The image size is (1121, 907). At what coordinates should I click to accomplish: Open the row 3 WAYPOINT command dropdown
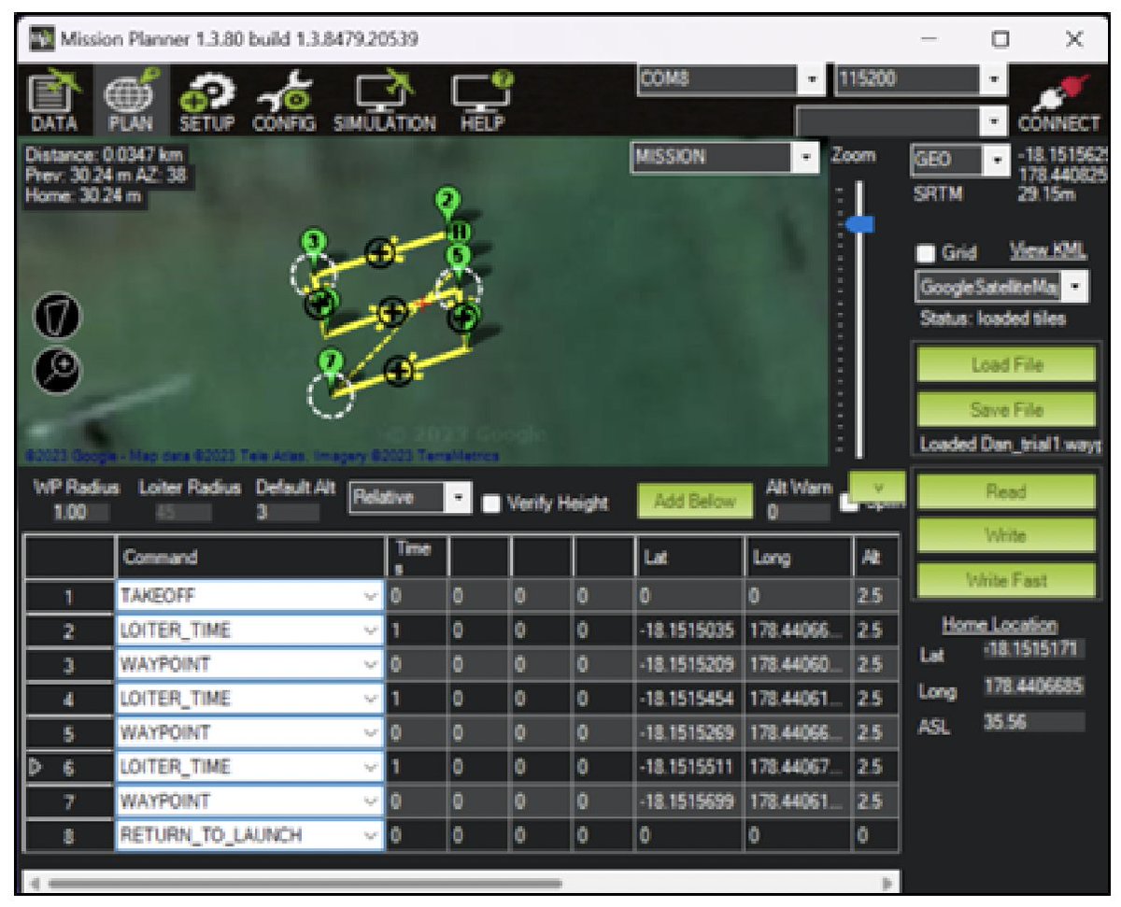pos(372,664)
